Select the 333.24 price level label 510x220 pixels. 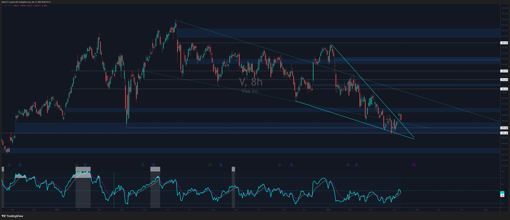[504, 79]
